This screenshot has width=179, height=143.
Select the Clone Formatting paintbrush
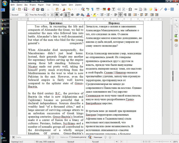(64, 9)
